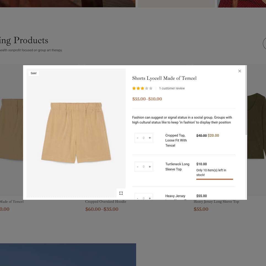This screenshot has height=266, width=266.
Task: Click the beige shorts product image
Action: click(76, 132)
